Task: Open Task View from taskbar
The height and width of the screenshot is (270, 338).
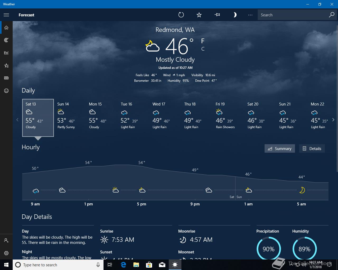Action: [x=110, y=265]
